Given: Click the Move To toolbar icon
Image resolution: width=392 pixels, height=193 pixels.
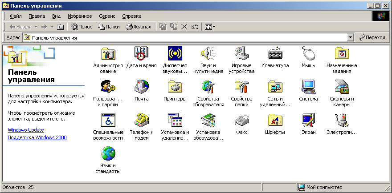Looking at the screenshot, I should click(163, 27).
